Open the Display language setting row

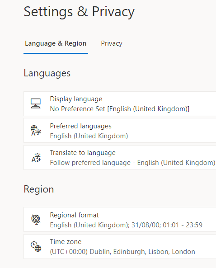tap(120, 104)
